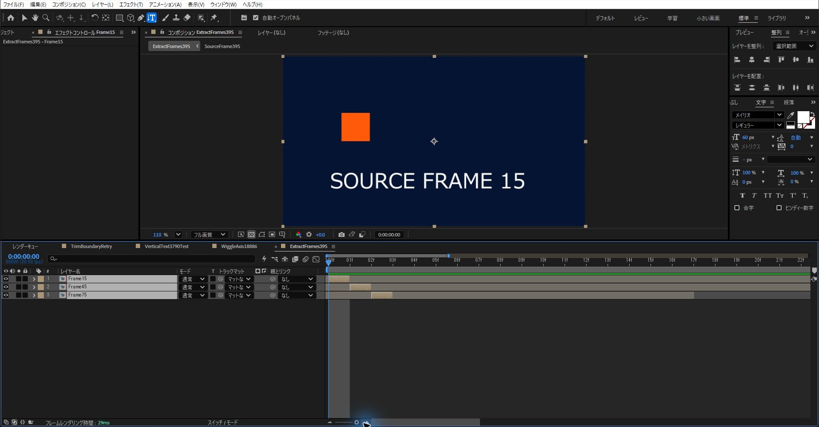Image resolution: width=819 pixels, height=427 pixels.
Task: Select the Rectangle shape tool
Action: point(119,18)
